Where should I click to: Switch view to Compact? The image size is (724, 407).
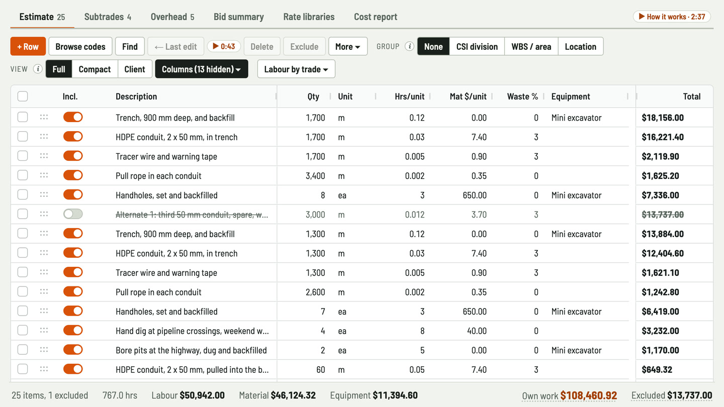click(95, 69)
